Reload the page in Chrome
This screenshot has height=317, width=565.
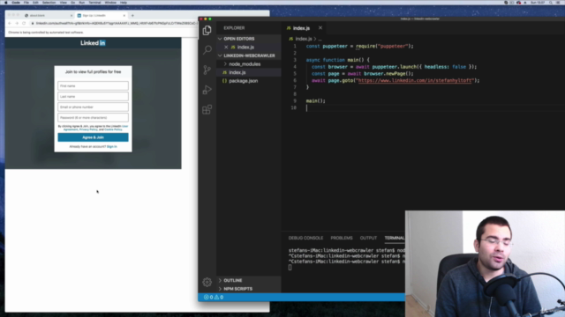coord(24,24)
